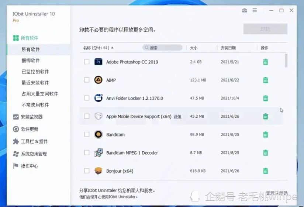This screenshot has width=304, height=207.
Task: Click the trash icon for Adobe Photoshop CC 2019
Action: coord(265,62)
